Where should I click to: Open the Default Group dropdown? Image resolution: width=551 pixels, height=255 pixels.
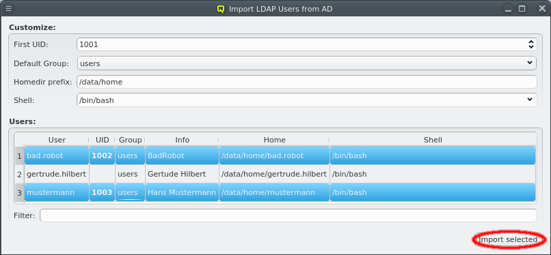[307, 63]
